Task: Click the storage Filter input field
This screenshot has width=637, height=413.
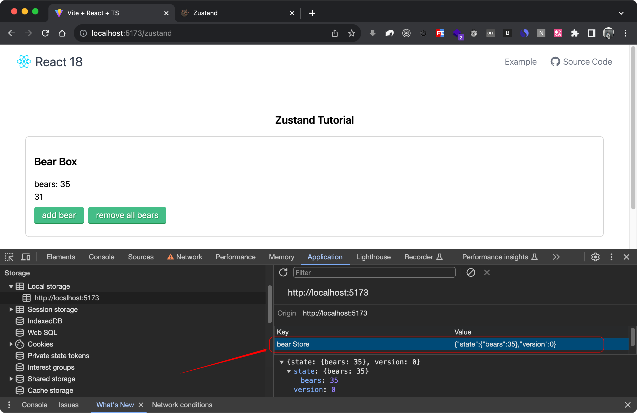Action: click(x=374, y=272)
